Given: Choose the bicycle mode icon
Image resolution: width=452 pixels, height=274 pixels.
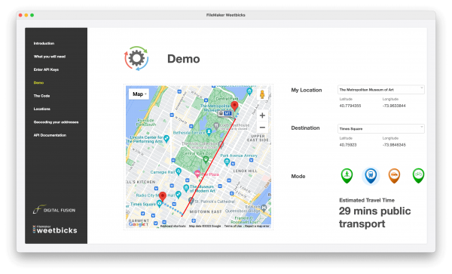Looking at the screenshot, I should [x=418, y=176].
